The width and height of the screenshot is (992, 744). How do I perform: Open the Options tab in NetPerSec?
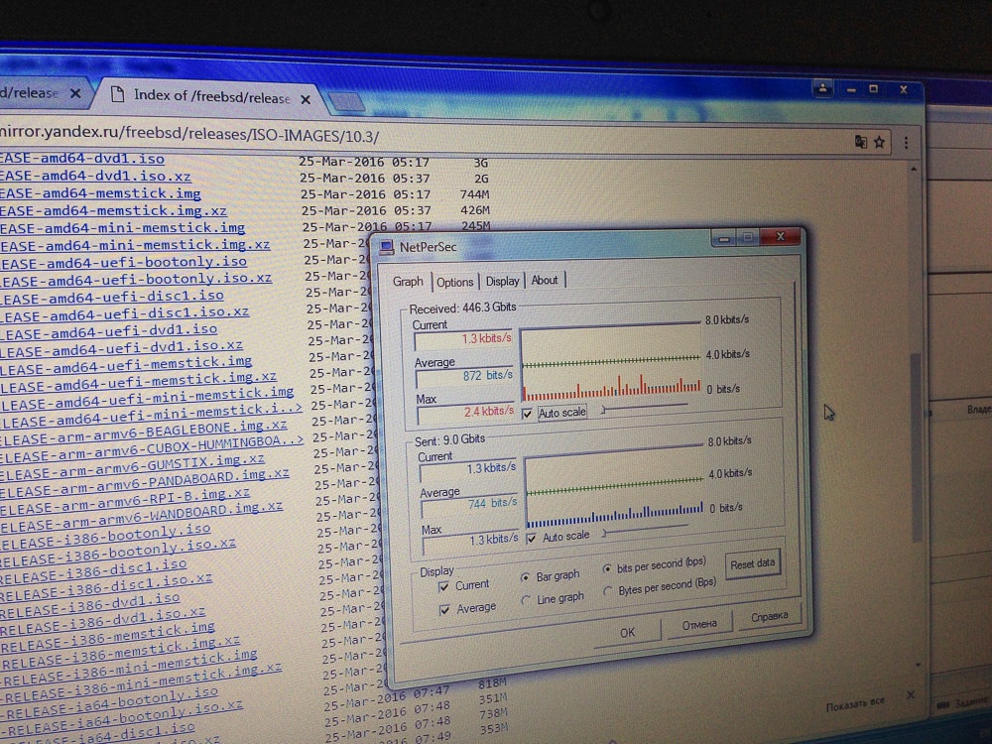pyautogui.click(x=454, y=282)
